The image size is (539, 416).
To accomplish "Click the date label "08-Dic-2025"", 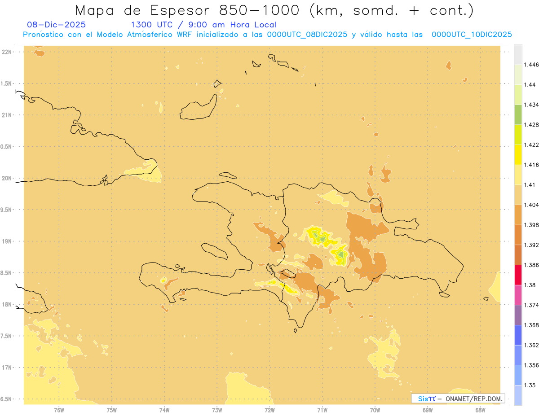I will [56, 25].
